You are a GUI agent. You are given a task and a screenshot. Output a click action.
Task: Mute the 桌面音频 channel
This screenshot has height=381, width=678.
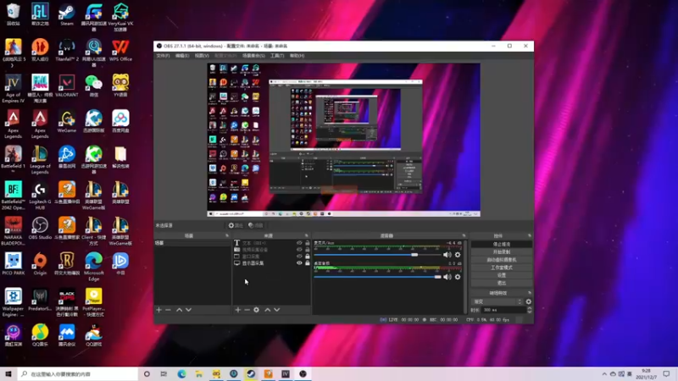tap(447, 277)
